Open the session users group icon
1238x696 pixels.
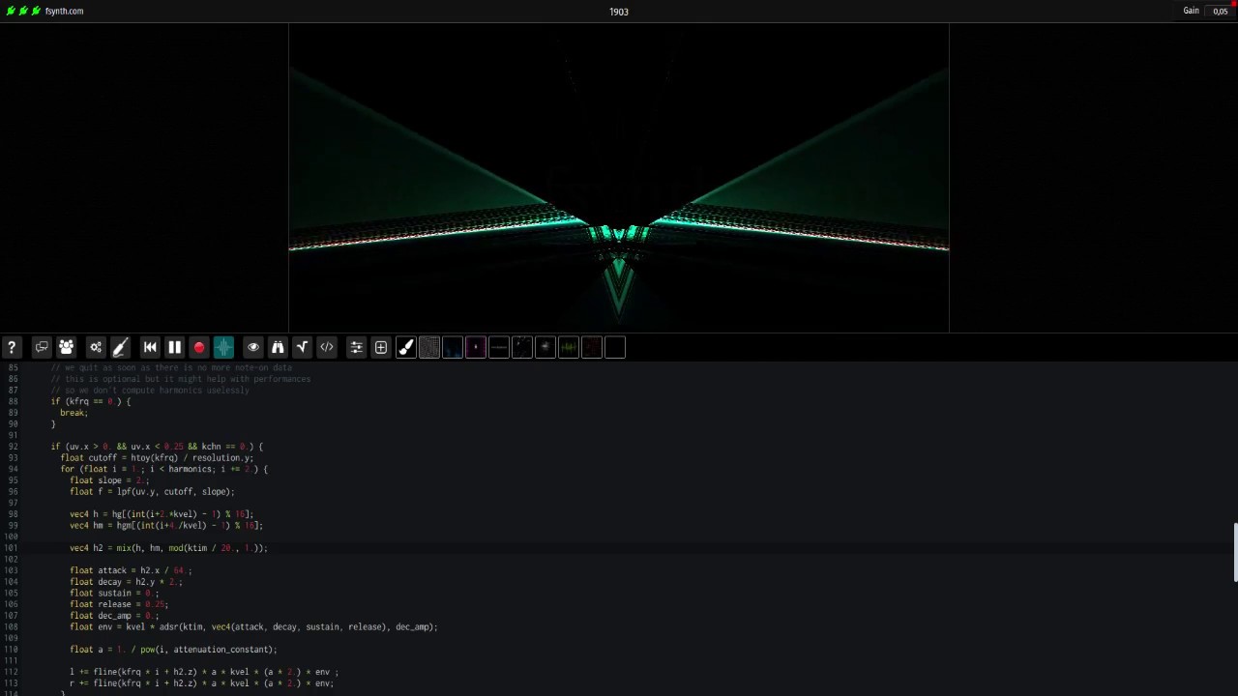pos(66,347)
